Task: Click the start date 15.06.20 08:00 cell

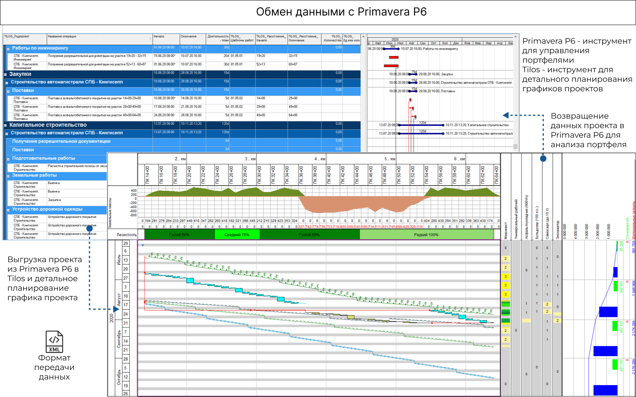Action: click(x=167, y=58)
